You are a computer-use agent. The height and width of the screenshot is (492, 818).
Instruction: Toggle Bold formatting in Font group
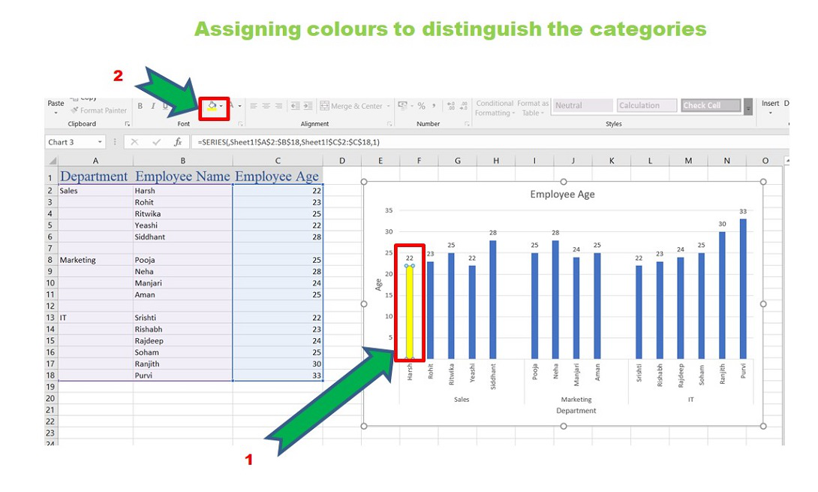(x=140, y=105)
